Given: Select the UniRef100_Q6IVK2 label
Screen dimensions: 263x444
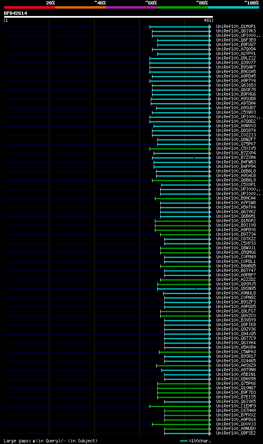Looking at the screenshot, I should click(x=236, y=212).
